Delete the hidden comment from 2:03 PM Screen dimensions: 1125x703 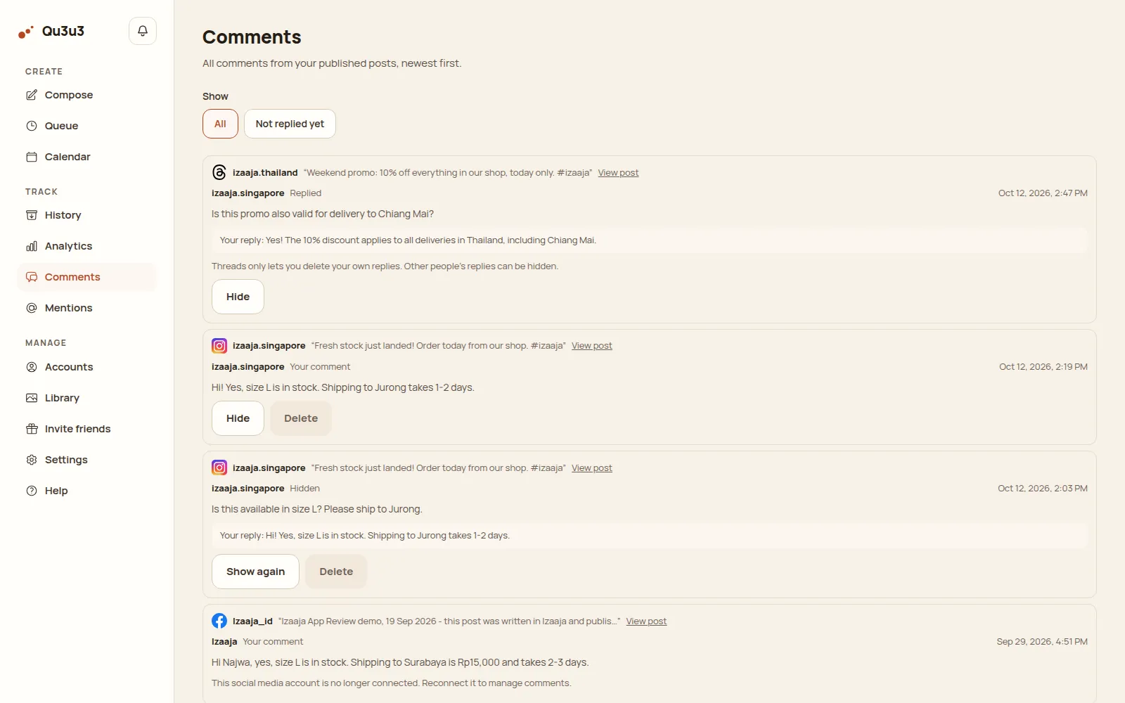336,572
